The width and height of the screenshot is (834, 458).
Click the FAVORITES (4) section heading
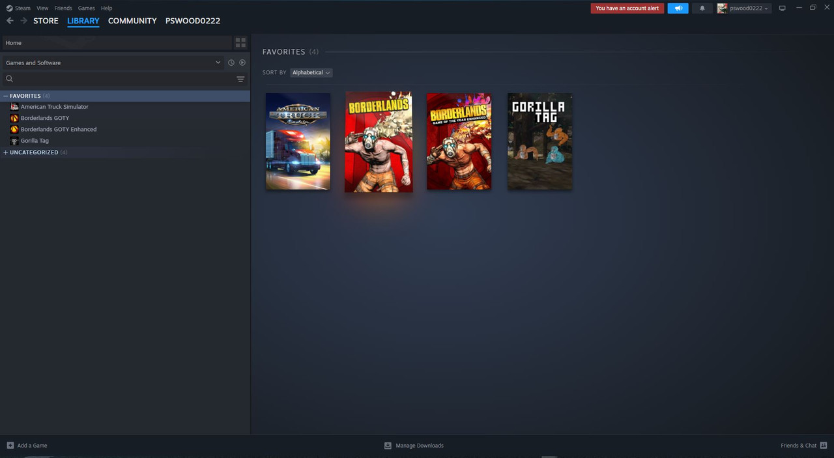(291, 51)
